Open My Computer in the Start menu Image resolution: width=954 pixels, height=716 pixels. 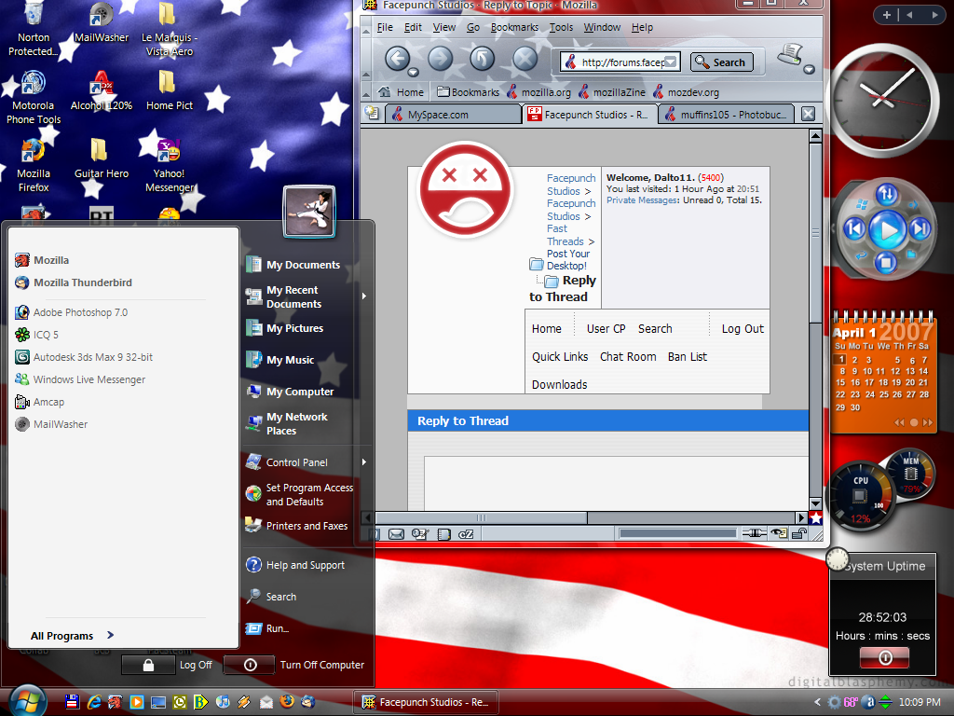click(x=291, y=392)
